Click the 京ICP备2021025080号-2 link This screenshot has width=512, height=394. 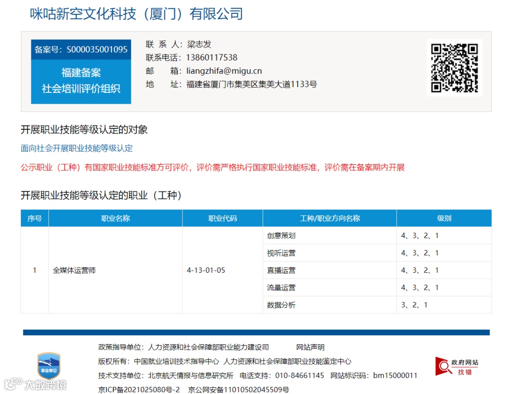(x=139, y=389)
